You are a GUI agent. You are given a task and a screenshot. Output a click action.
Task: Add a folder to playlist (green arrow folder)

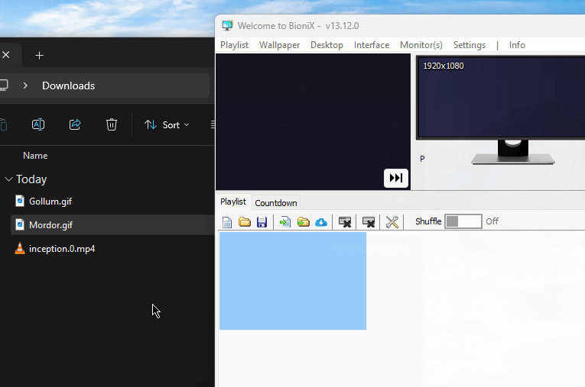pos(304,222)
